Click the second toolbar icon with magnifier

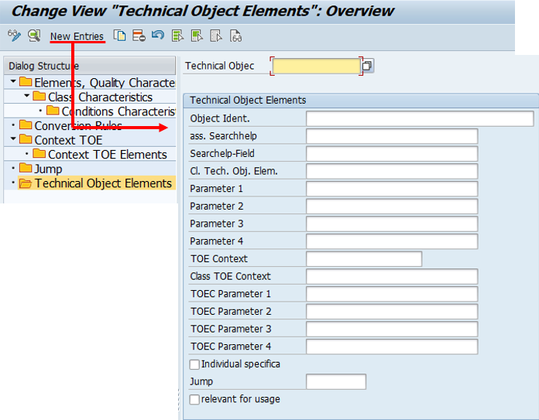(x=34, y=36)
